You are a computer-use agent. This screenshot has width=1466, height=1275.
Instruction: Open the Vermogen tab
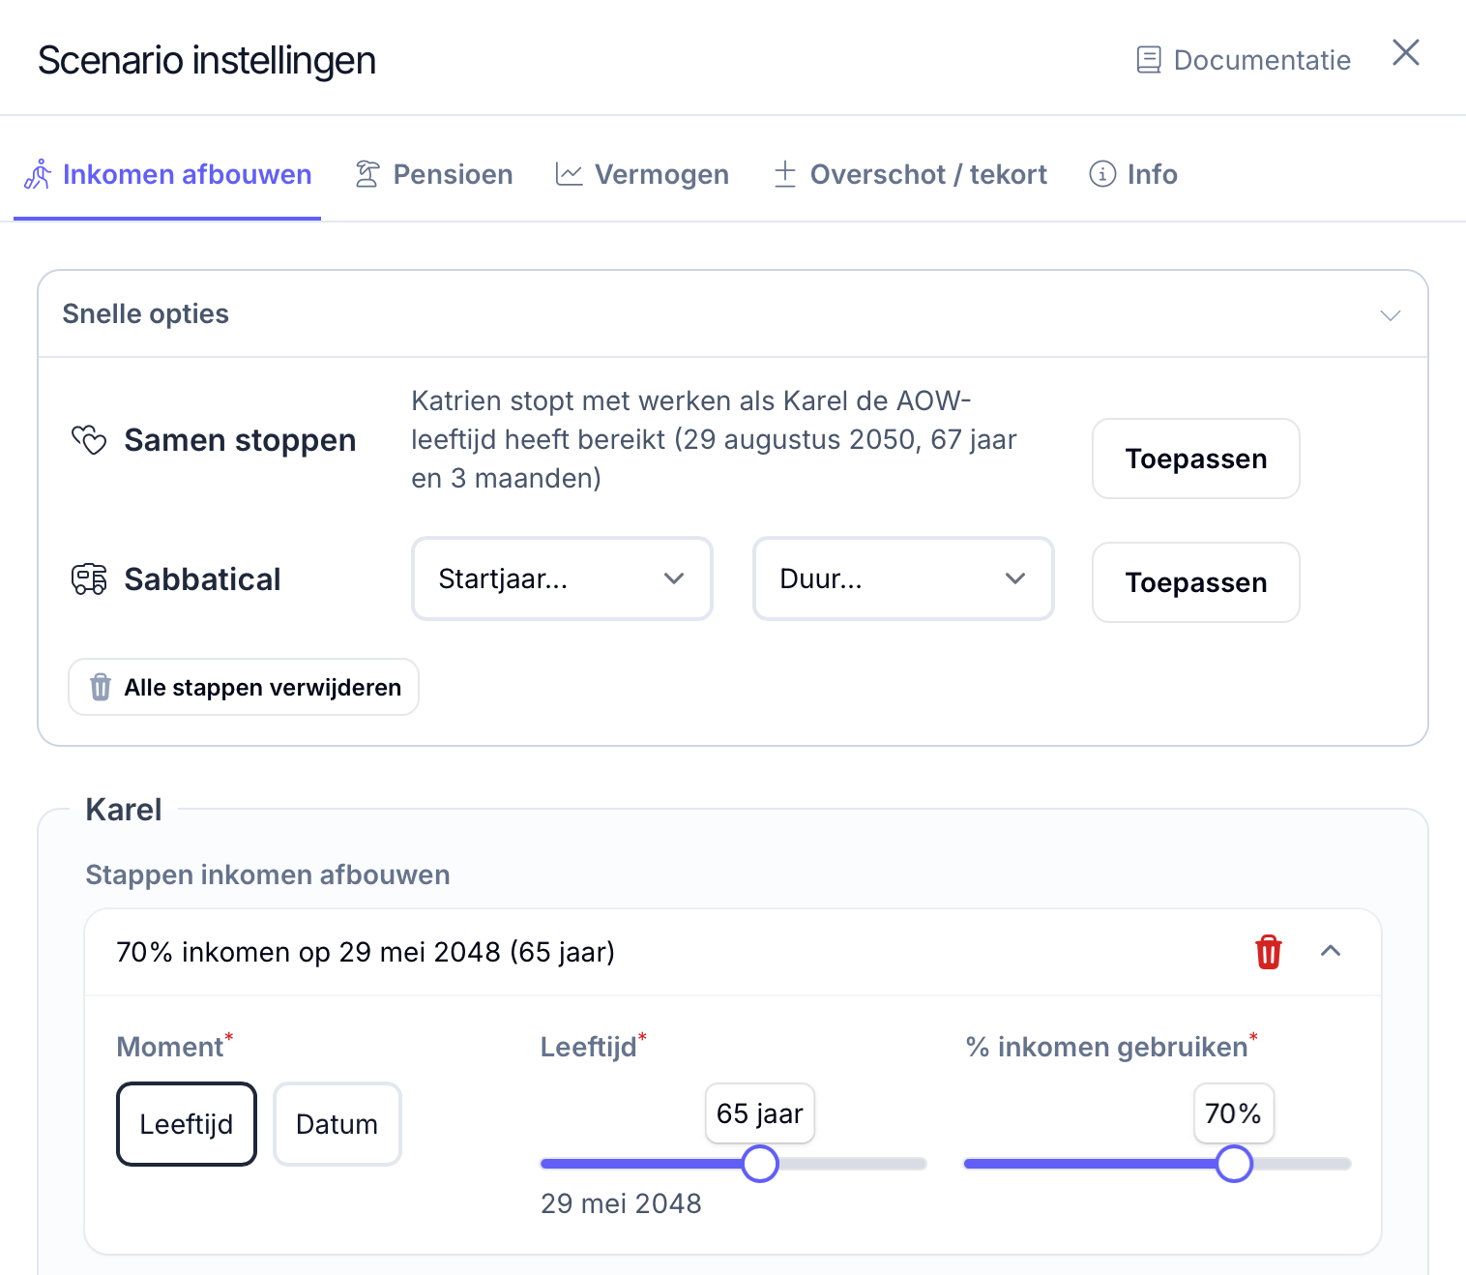(x=642, y=174)
